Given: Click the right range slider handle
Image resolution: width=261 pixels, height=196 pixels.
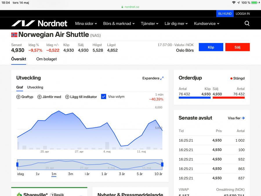Looking at the screenshot, I should (162, 165).
